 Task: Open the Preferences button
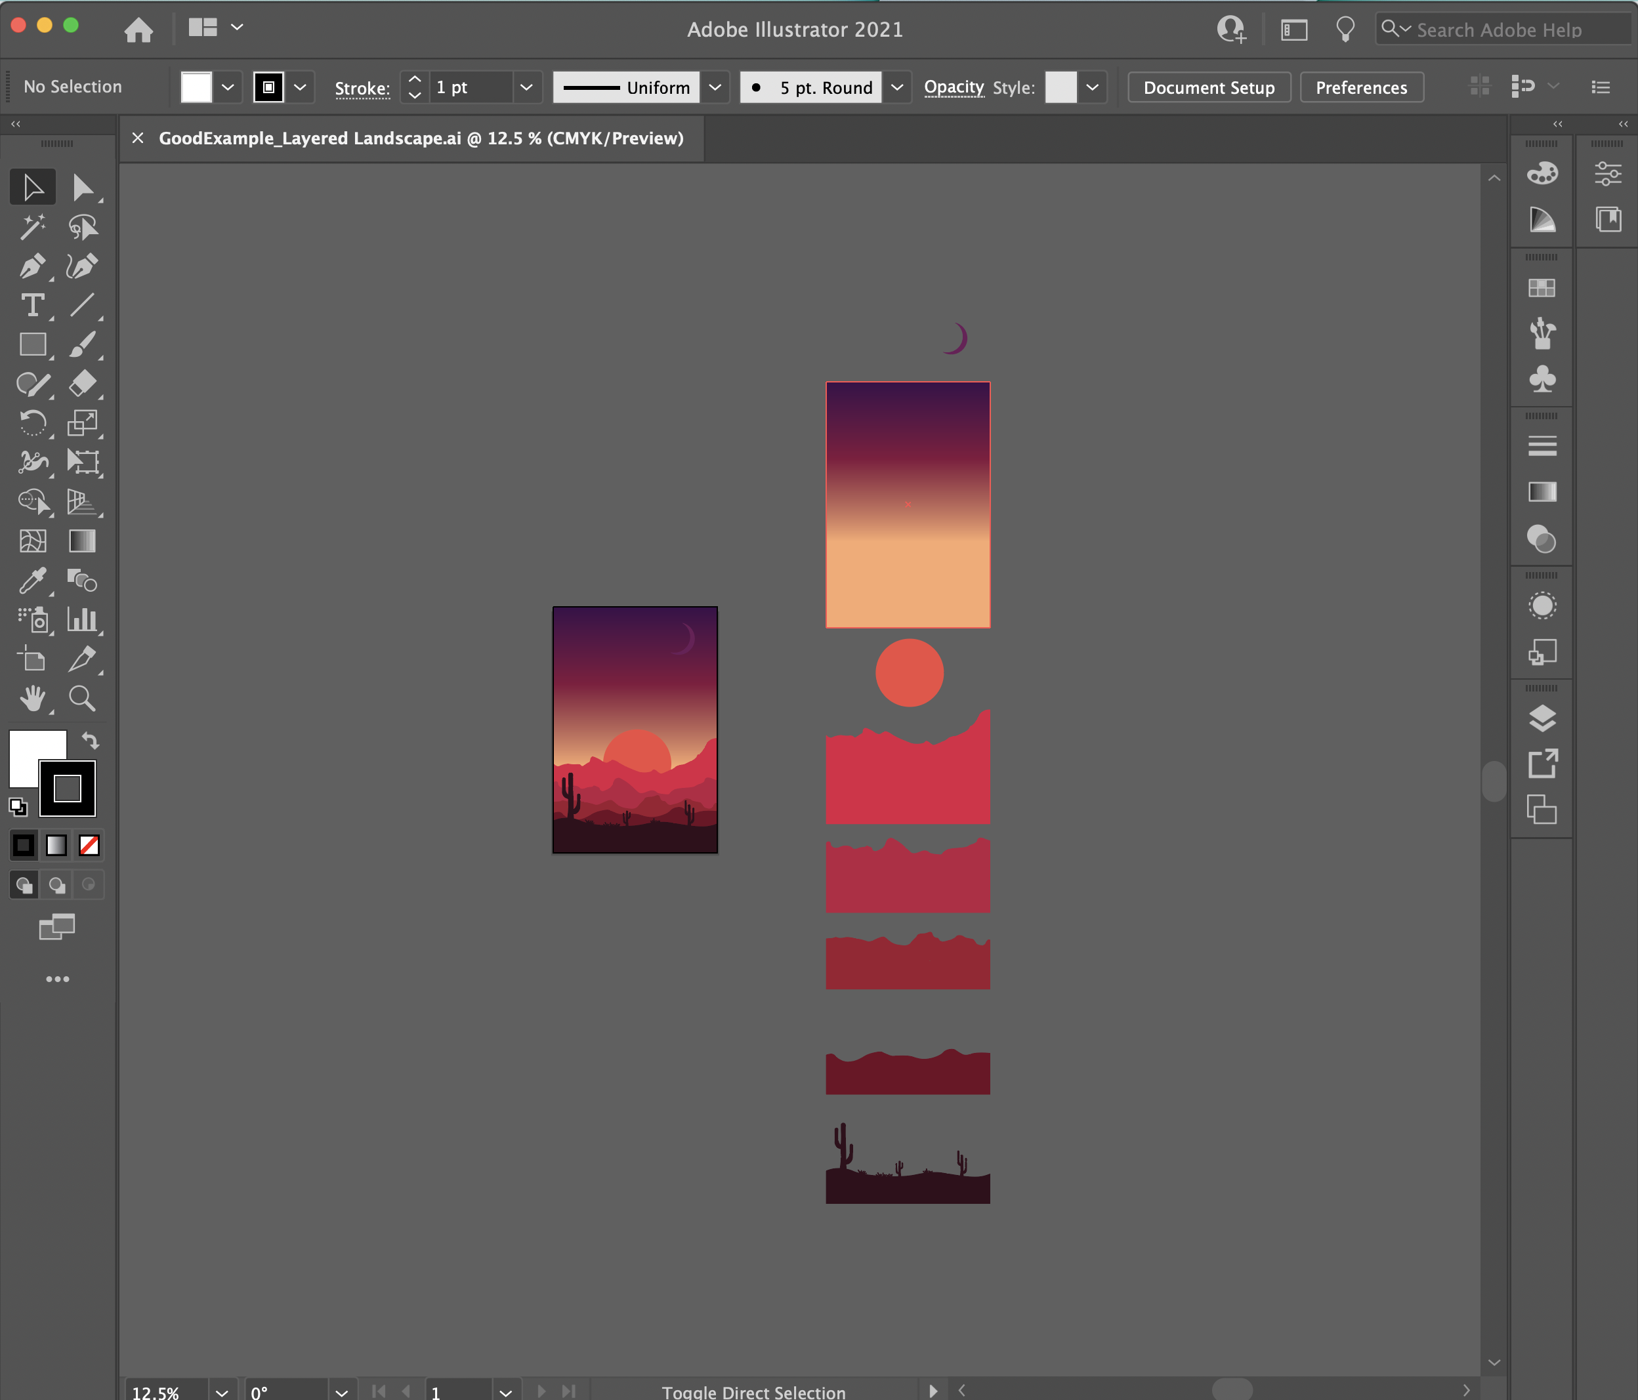click(x=1360, y=87)
